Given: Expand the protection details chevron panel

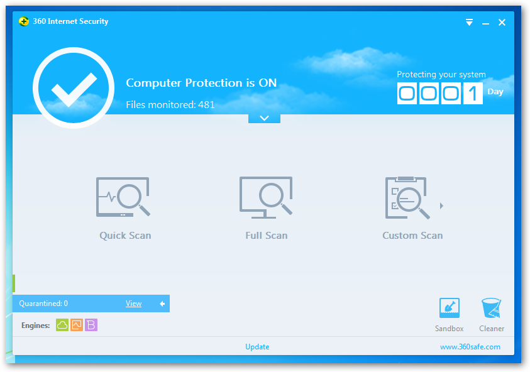Looking at the screenshot, I should point(264,118).
